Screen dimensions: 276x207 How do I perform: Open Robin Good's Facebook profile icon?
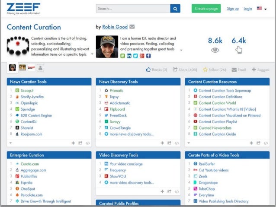(x=148, y=56)
